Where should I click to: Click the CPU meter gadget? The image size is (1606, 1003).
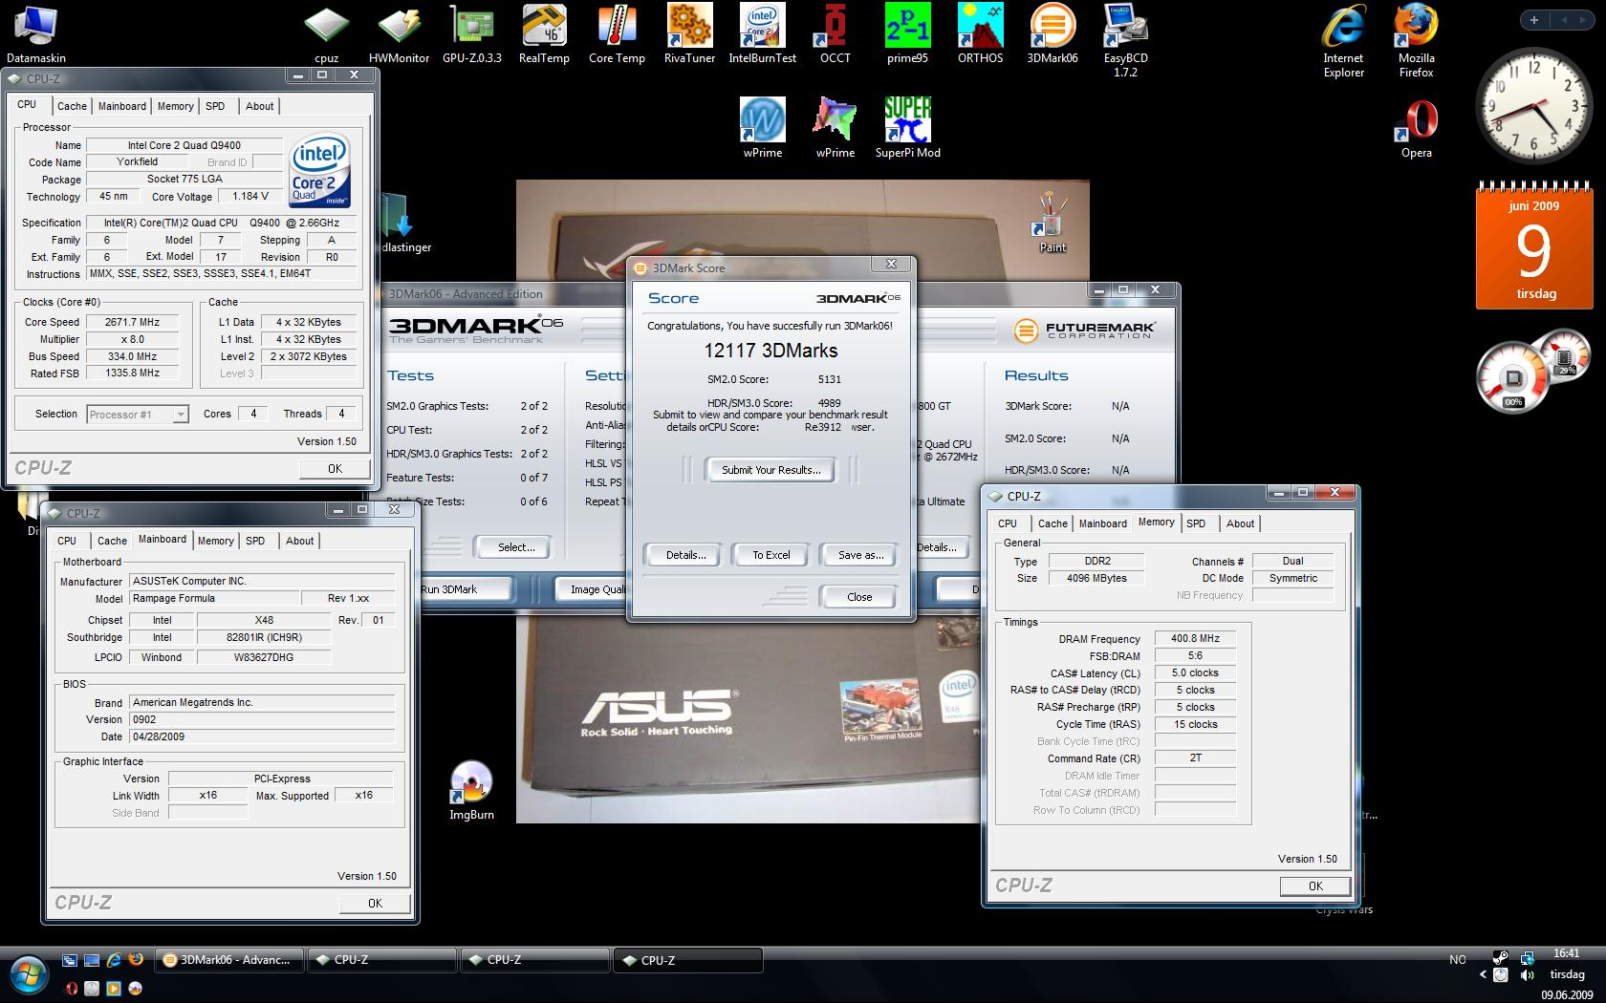[1533, 371]
